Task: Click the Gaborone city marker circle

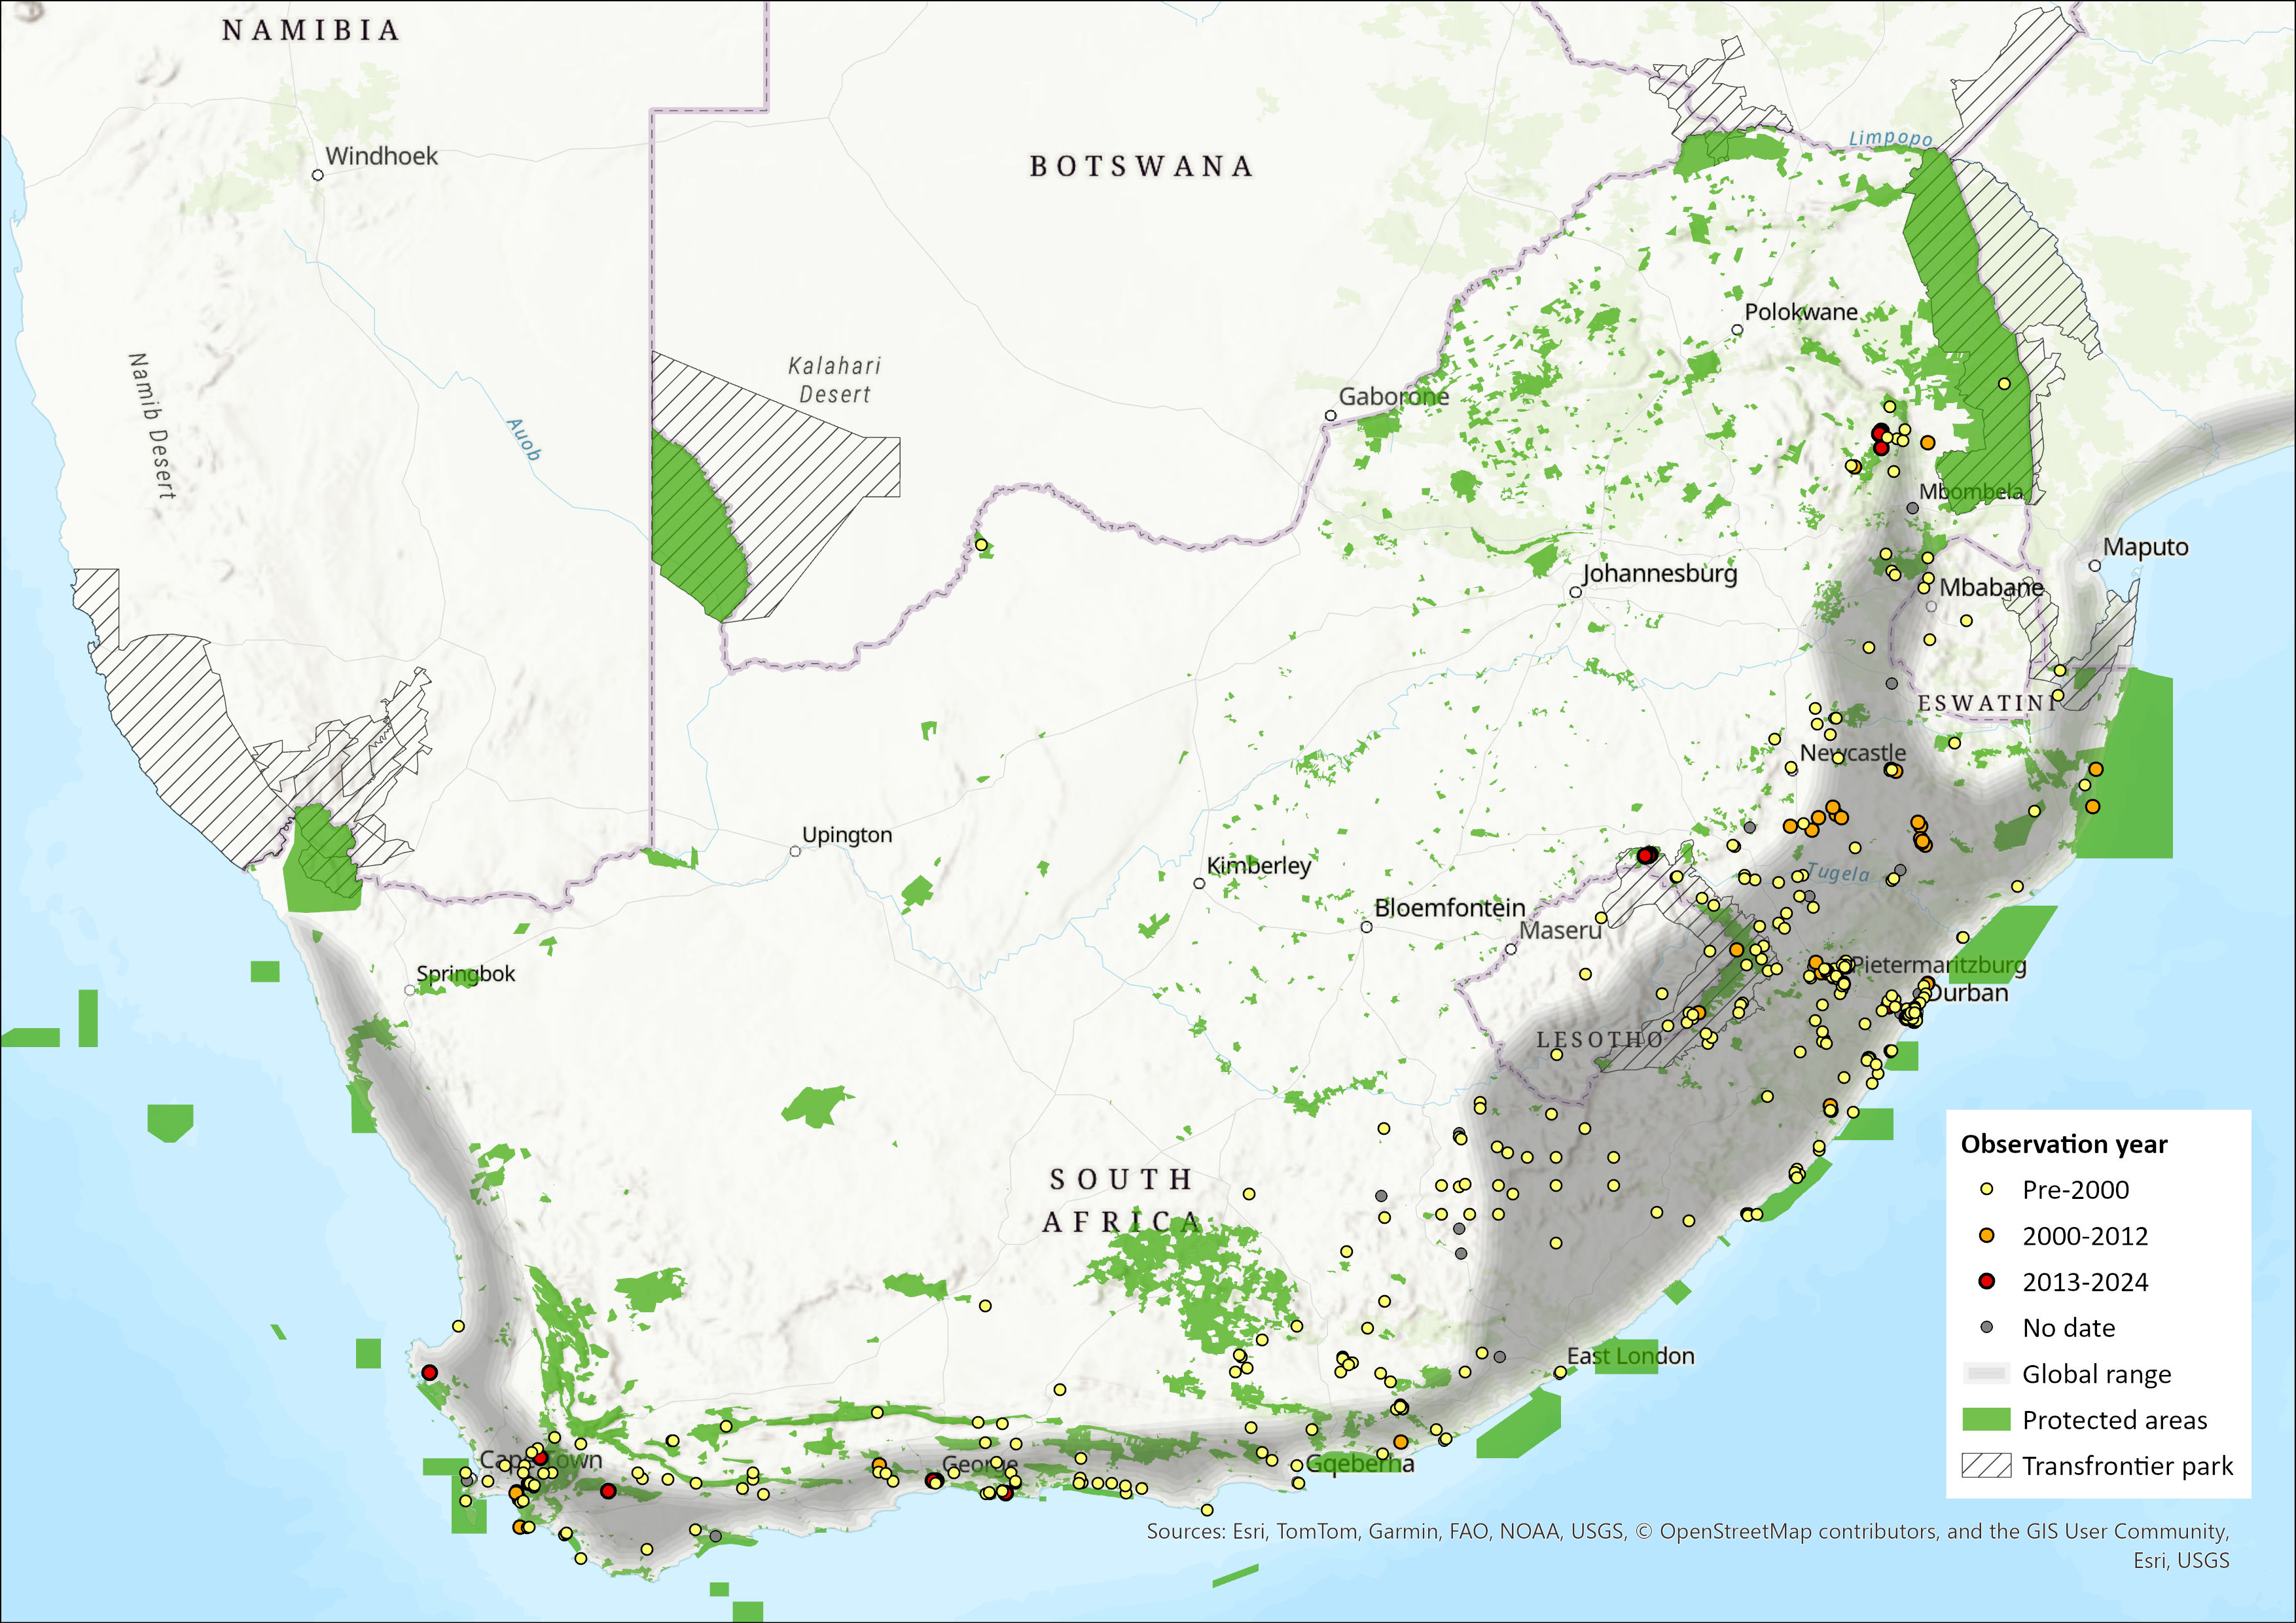Action: tap(1331, 415)
